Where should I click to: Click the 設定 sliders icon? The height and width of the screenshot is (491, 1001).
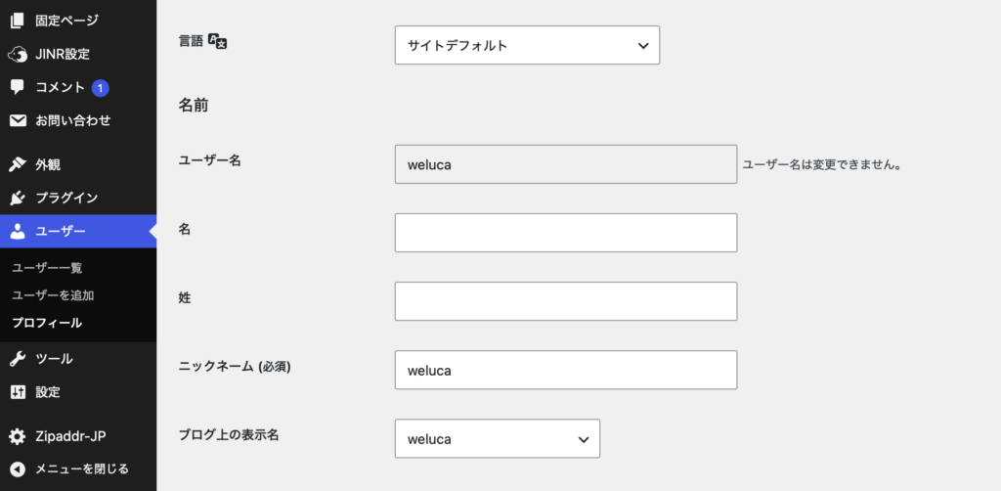(18, 392)
